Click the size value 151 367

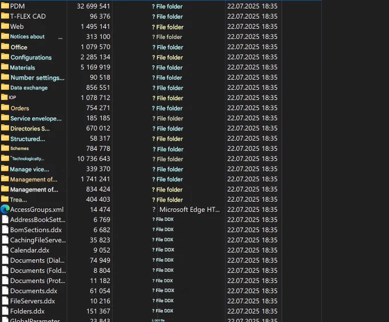coord(98,311)
